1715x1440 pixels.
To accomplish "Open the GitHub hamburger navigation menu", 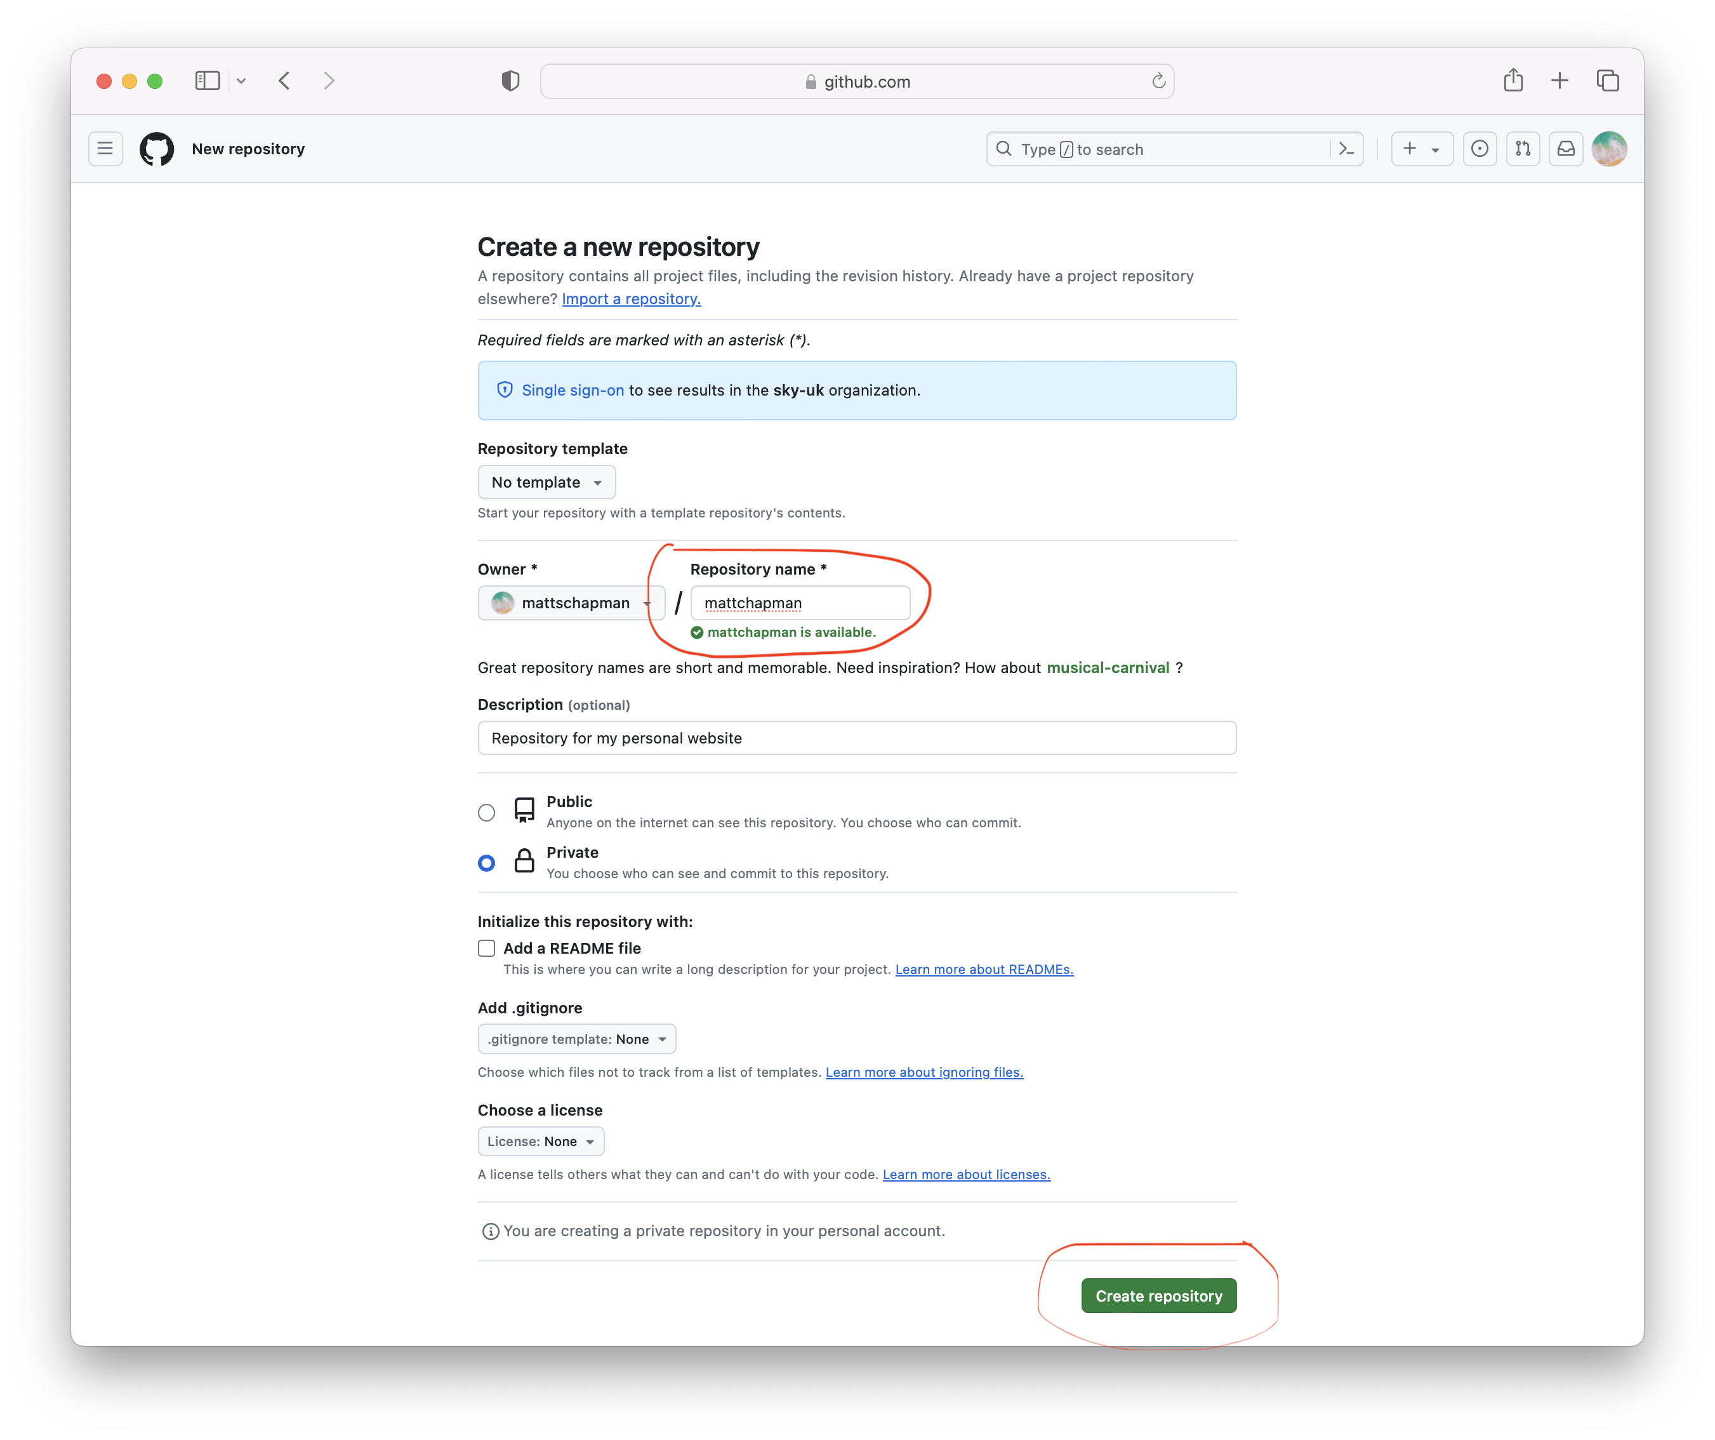I will tap(105, 149).
